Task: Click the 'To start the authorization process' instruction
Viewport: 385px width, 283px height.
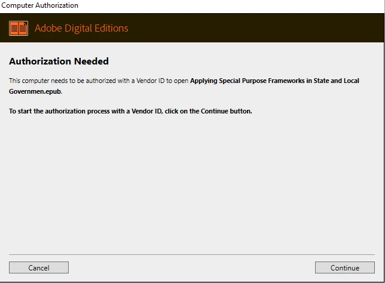Action: coord(130,111)
